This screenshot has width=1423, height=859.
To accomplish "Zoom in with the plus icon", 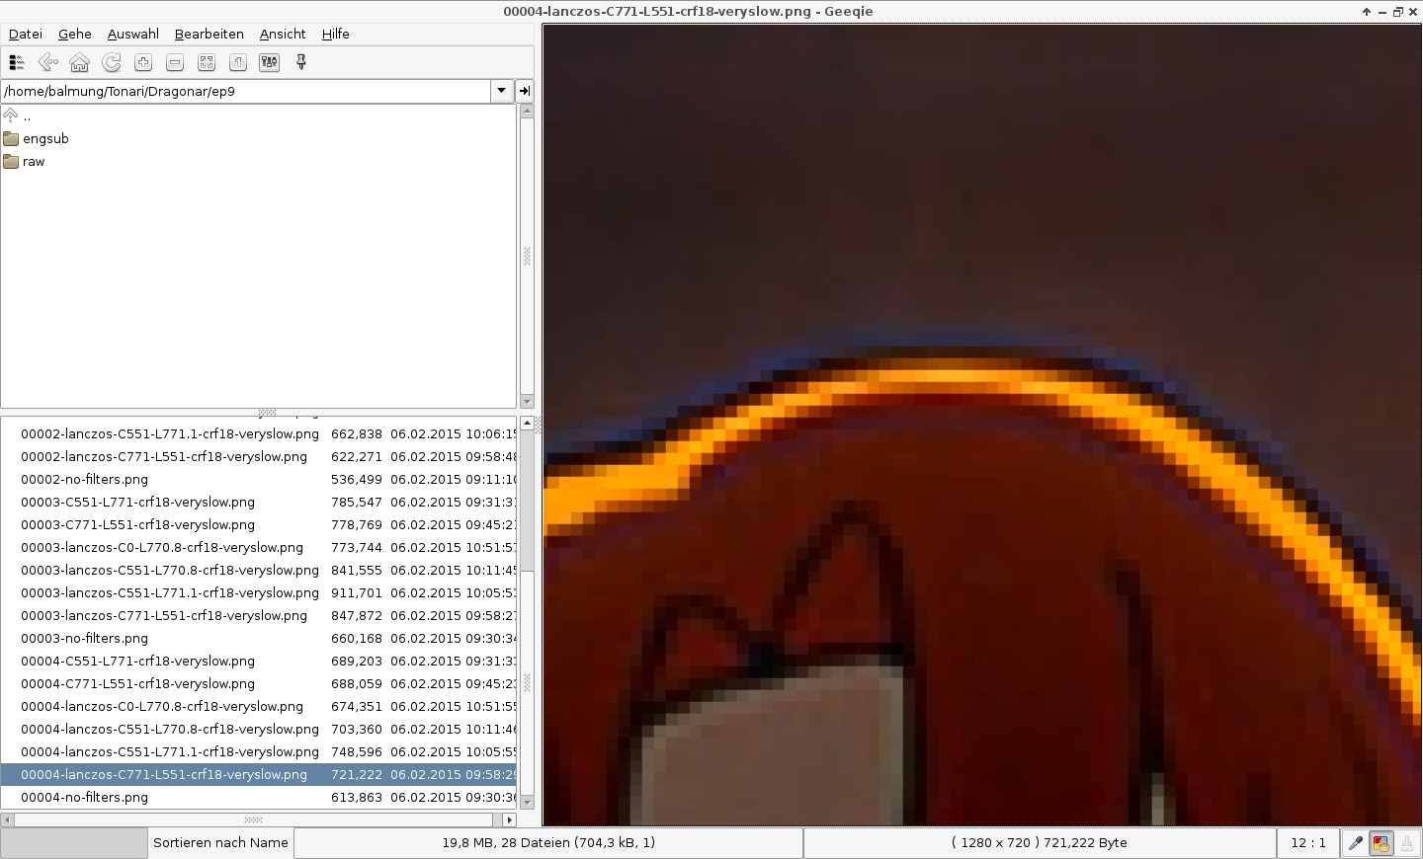I will [x=143, y=62].
